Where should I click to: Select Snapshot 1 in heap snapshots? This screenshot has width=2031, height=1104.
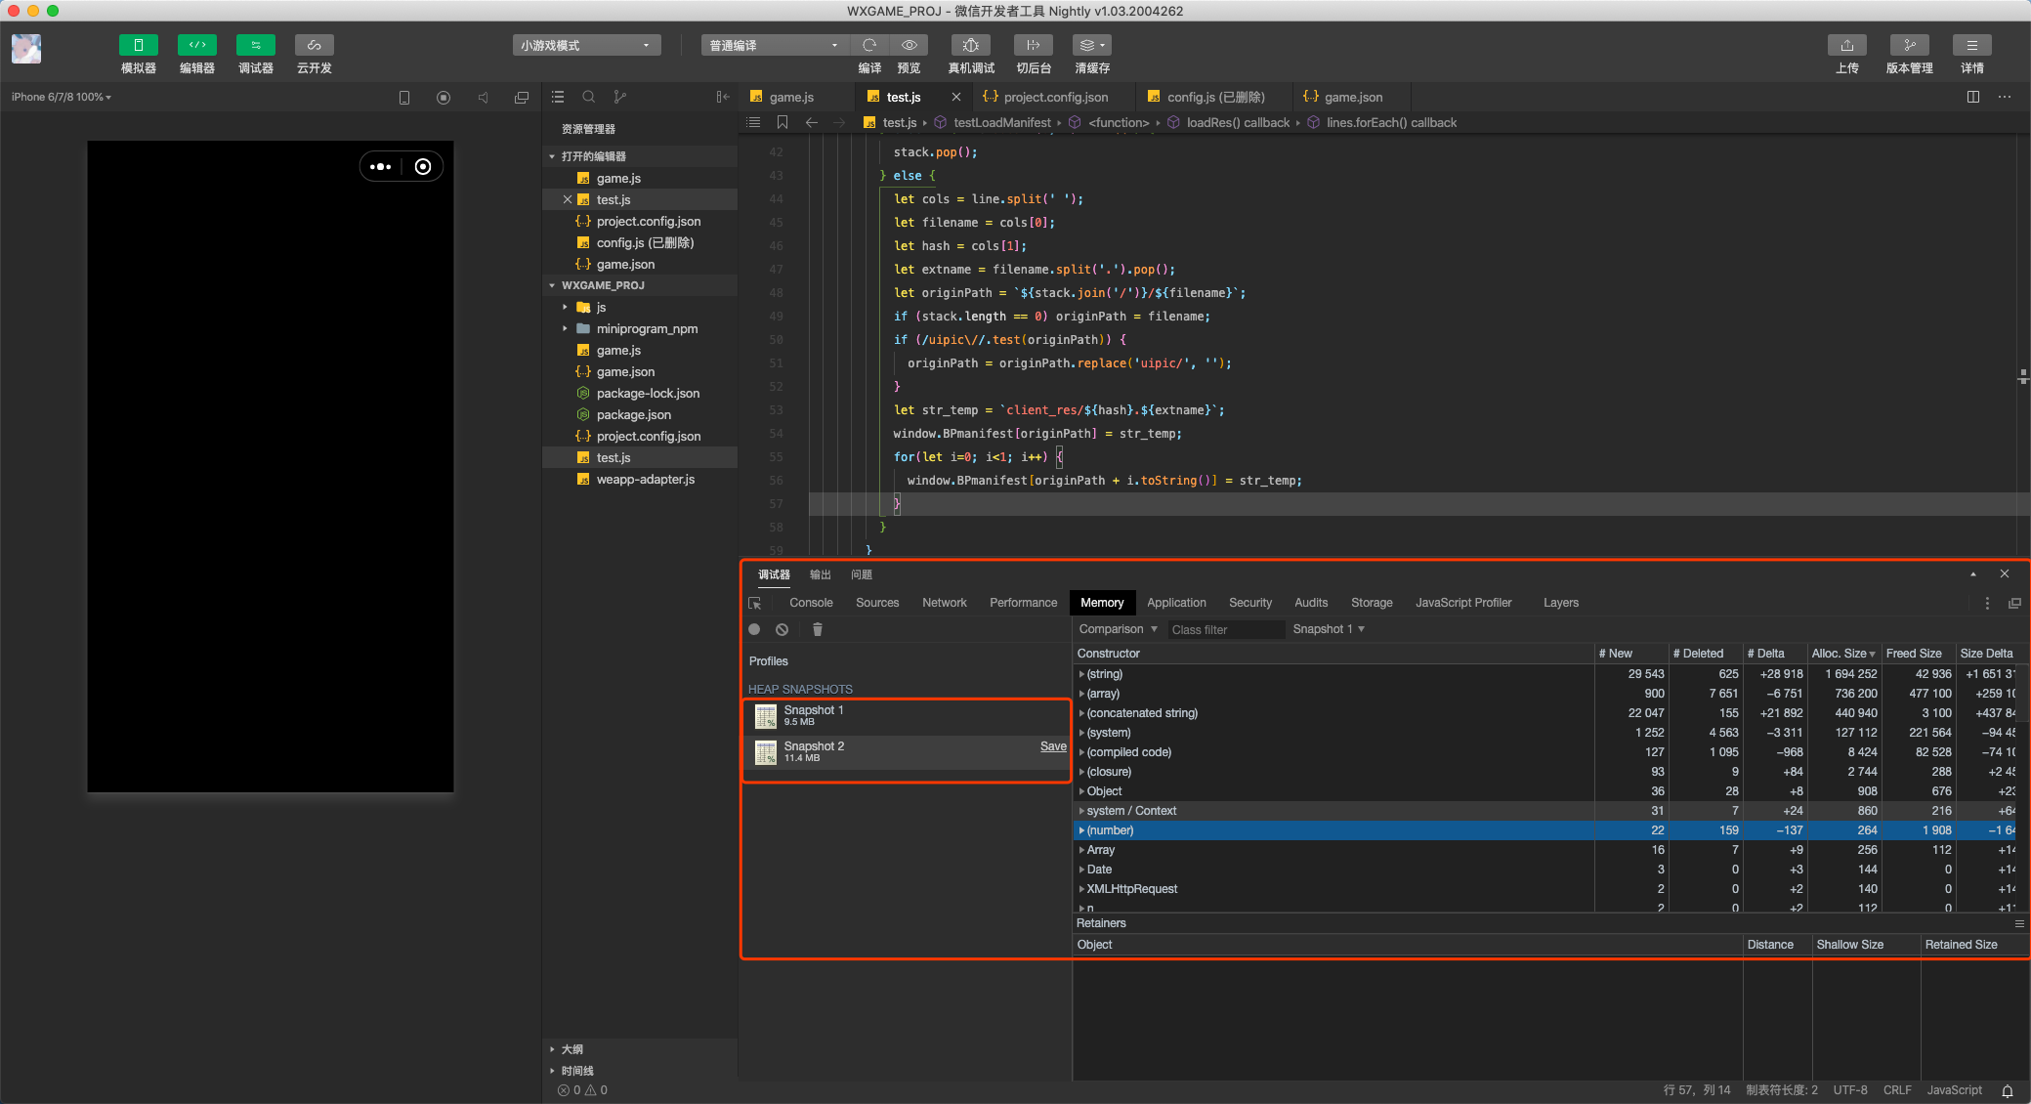pyautogui.click(x=813, y=715)
